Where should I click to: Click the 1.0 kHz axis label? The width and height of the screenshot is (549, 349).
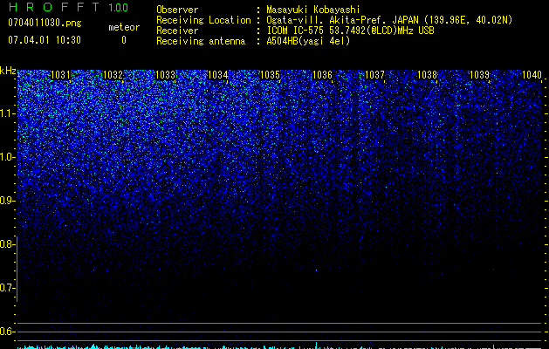[7, 157]
